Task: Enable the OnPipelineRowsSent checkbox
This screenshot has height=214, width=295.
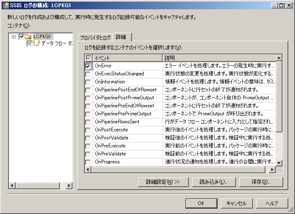Action: point(88,122)
